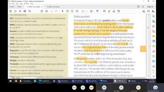
Task: Click the vertical scrollbar down arrow
Action: point(148,76)
